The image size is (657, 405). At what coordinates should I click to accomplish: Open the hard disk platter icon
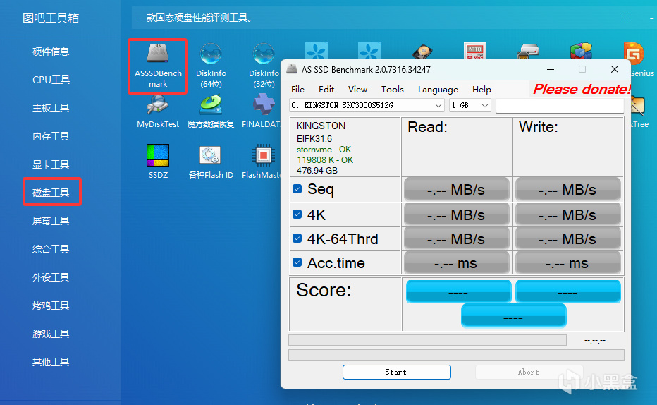[422, 52]
